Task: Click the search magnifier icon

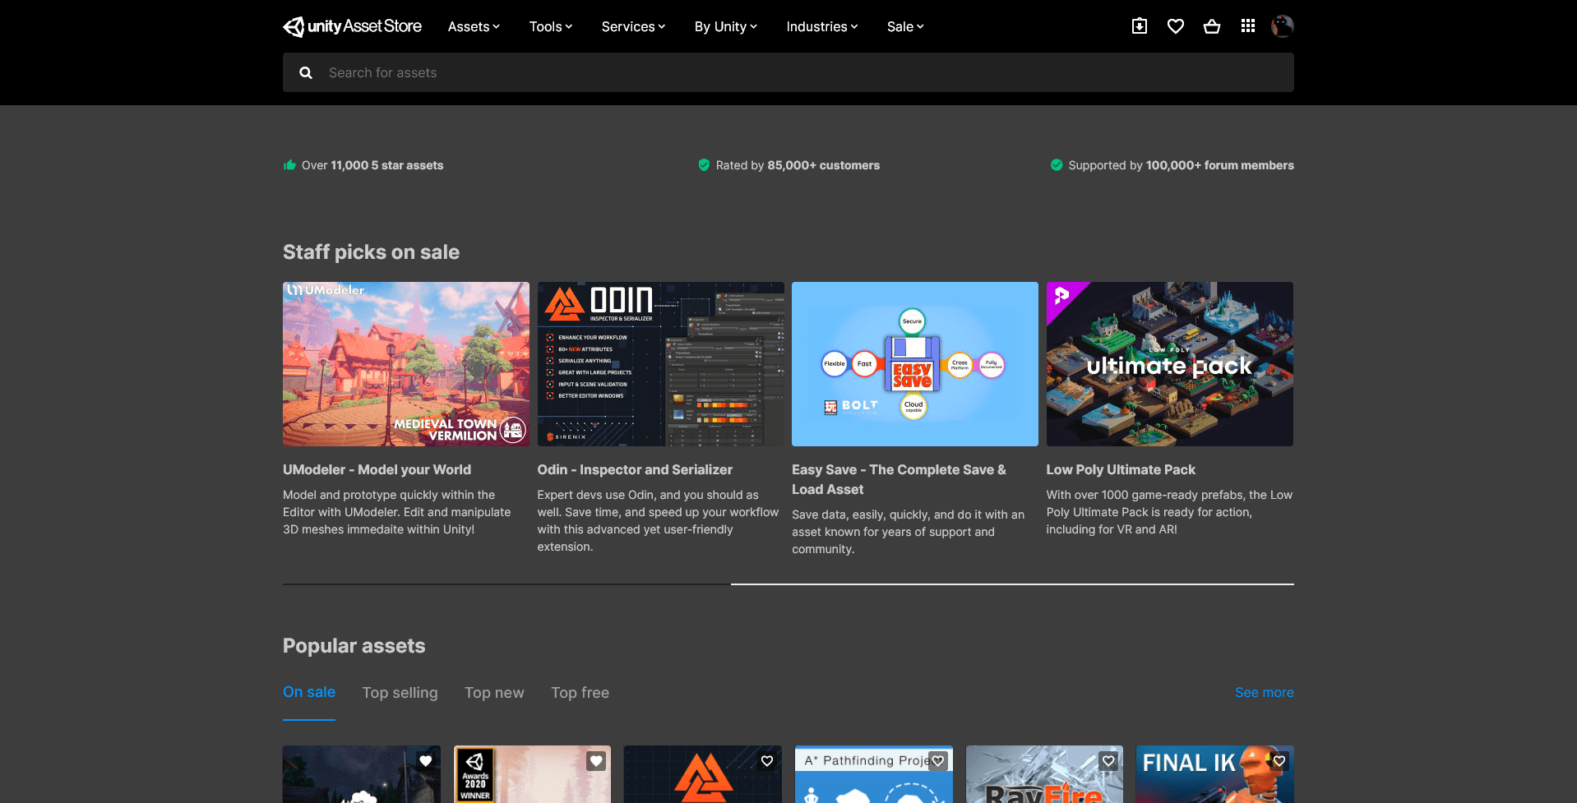Action: click(306, 73)
